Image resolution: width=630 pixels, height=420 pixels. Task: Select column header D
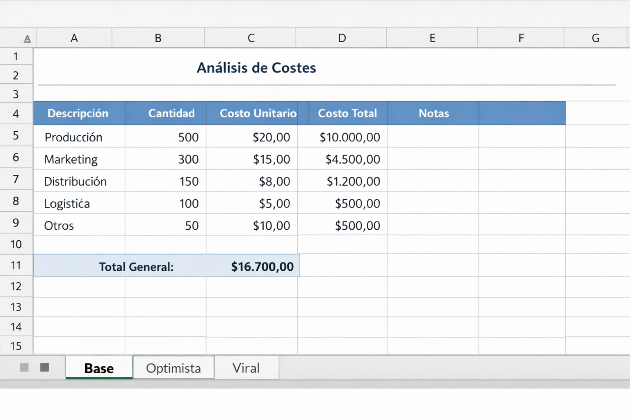click(x=342, y=38)
